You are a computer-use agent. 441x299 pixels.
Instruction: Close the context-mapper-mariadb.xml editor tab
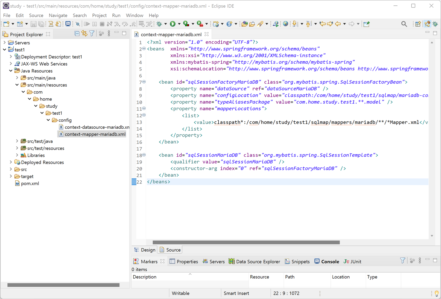click(206, 34)
